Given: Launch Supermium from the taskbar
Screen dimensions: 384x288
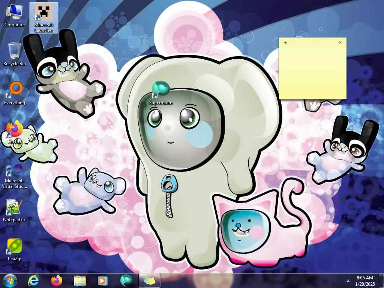Looking at the screenshot, I should click(126, 280).
